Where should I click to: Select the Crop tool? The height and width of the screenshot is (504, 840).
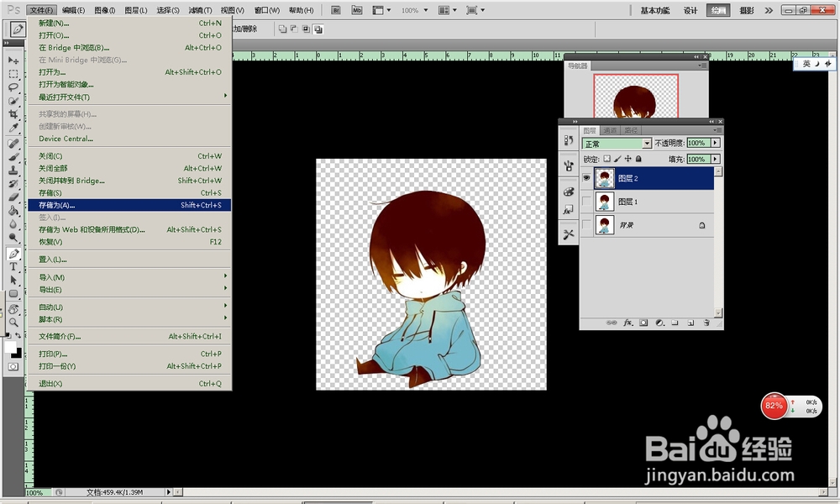pyautogui.click(x=13, y=114)
